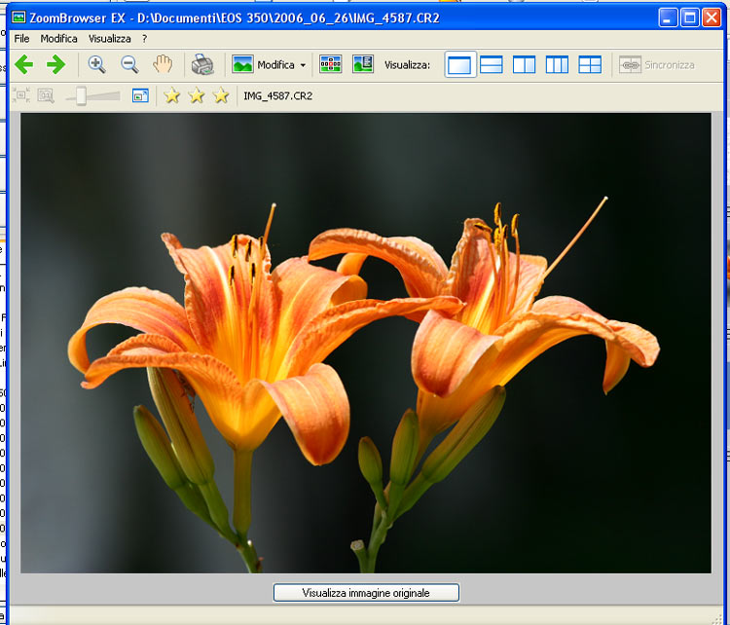730x625 pixels.
Task: Click the Sincronizza button
Action: tap(658, 65)
